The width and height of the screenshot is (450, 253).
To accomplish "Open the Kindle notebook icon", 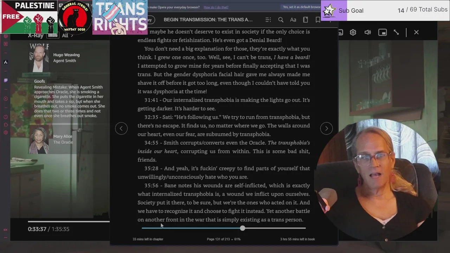I will [x=306, y=20].
